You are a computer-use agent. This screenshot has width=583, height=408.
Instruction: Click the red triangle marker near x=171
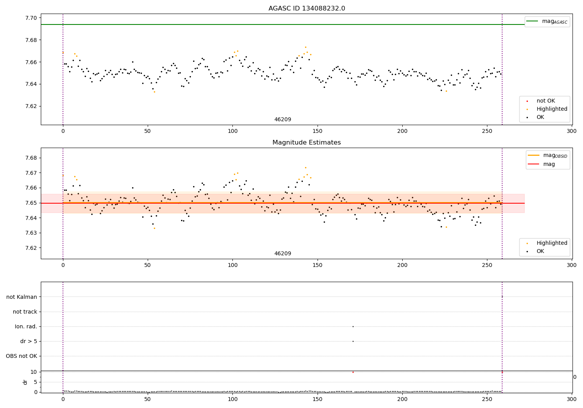click(353, 372)
